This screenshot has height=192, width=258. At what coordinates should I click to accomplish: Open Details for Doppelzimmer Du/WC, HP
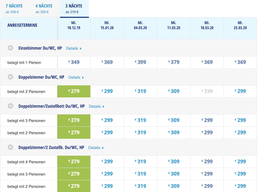tap(76, 77)
